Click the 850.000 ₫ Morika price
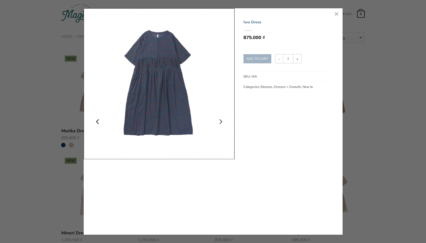 tap(70, 138)
